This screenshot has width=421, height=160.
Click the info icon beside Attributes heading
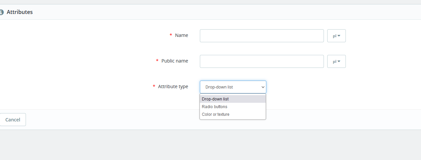(1, 12)
